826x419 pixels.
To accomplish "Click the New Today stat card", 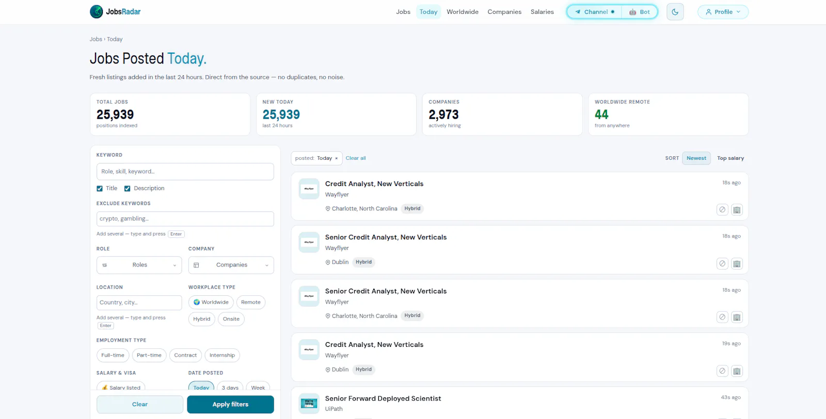I will [336, 114].
